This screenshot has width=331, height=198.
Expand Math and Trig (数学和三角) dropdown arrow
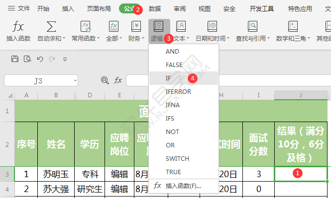(x=309, y=39)
